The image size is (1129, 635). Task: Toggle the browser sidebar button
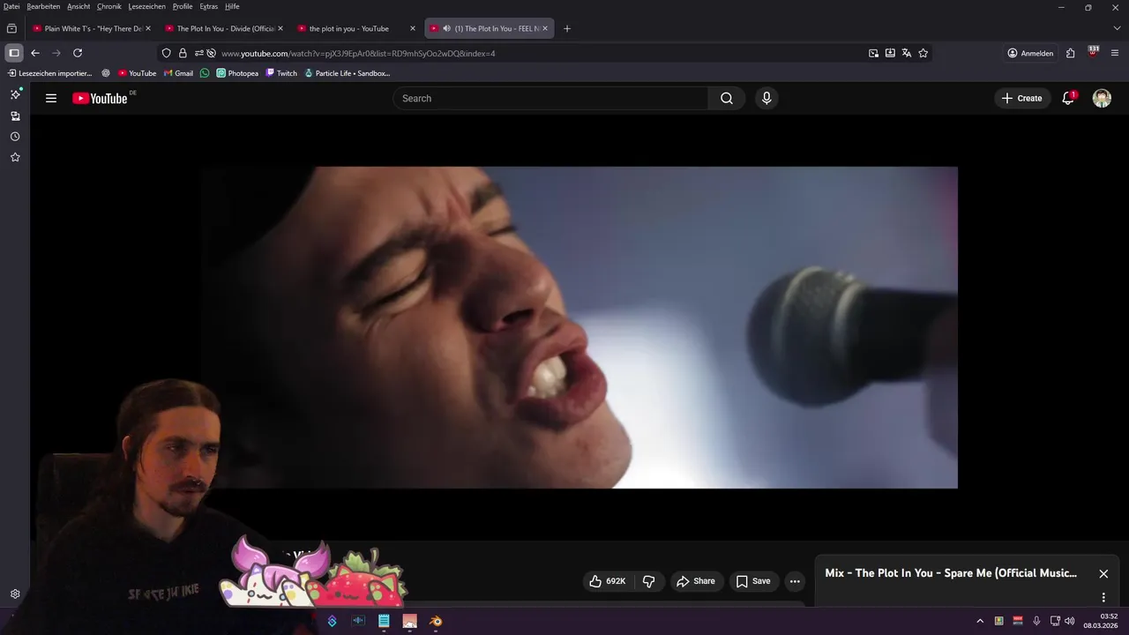13,53
